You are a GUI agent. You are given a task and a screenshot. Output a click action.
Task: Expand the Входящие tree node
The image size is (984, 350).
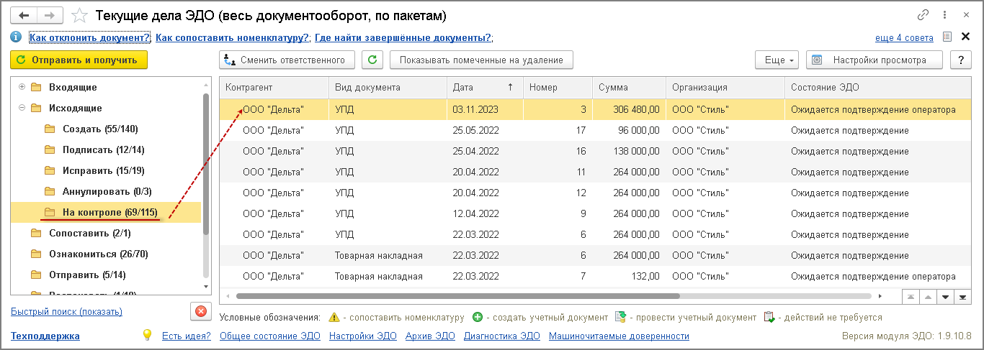click(22, 87)
